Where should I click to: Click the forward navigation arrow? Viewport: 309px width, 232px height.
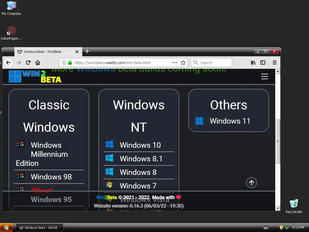click(x=18, y=63)
